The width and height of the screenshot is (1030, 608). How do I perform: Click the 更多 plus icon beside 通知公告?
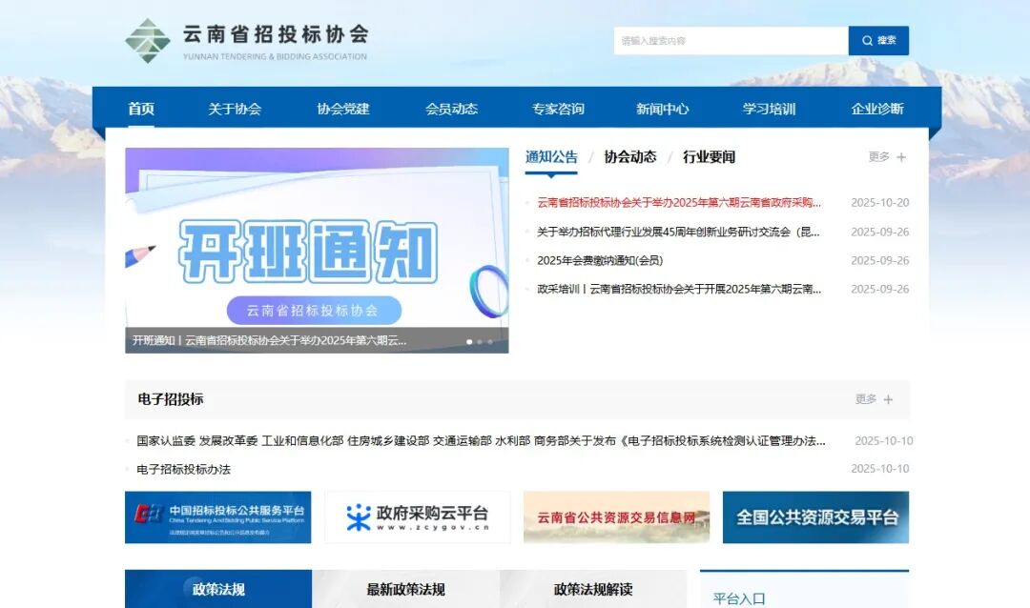[x=901, y=157]
